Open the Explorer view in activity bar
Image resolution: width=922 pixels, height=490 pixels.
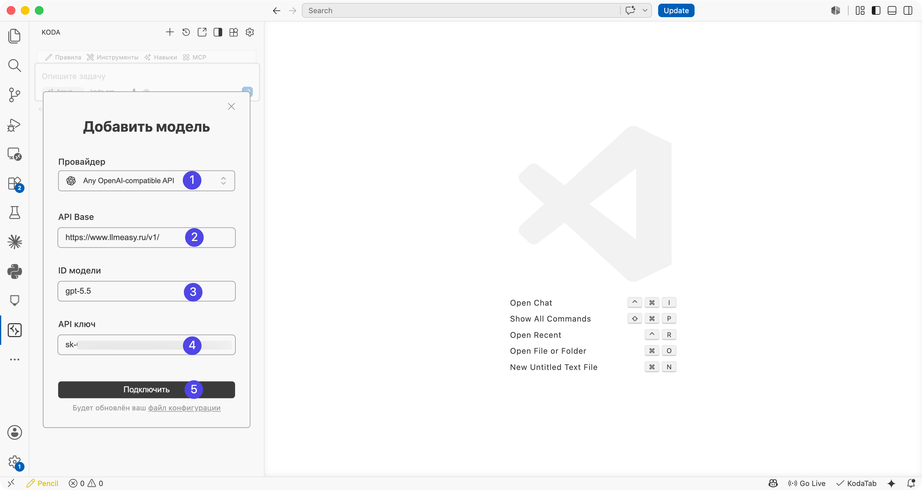pos(14,36)
